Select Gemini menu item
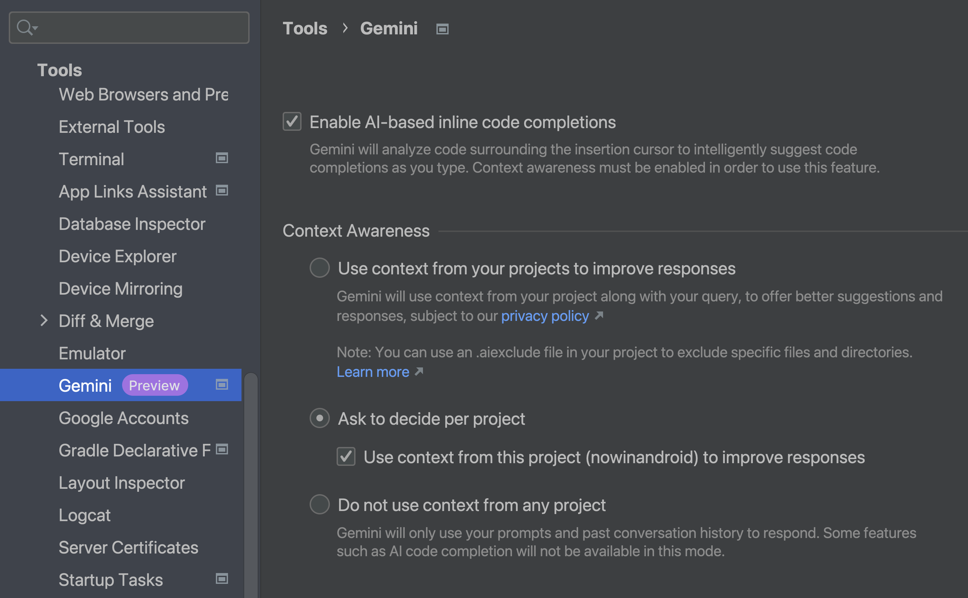 84,385
